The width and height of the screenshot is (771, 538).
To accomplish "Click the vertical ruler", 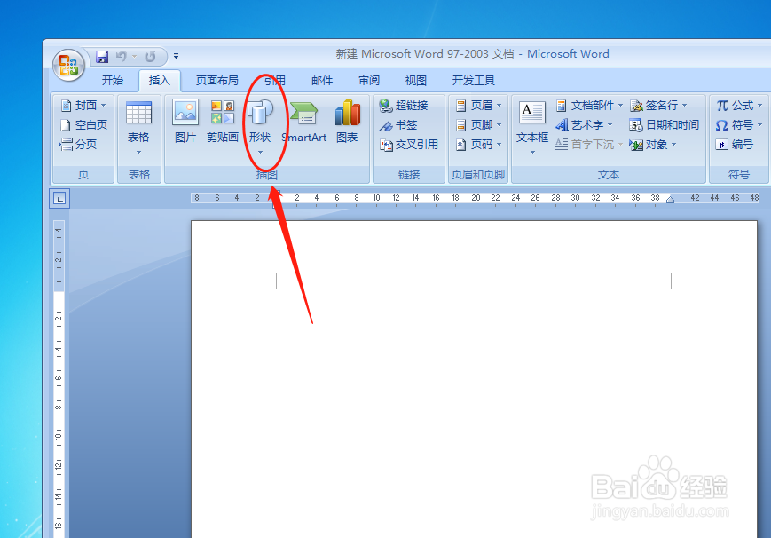I will point(59,379).
